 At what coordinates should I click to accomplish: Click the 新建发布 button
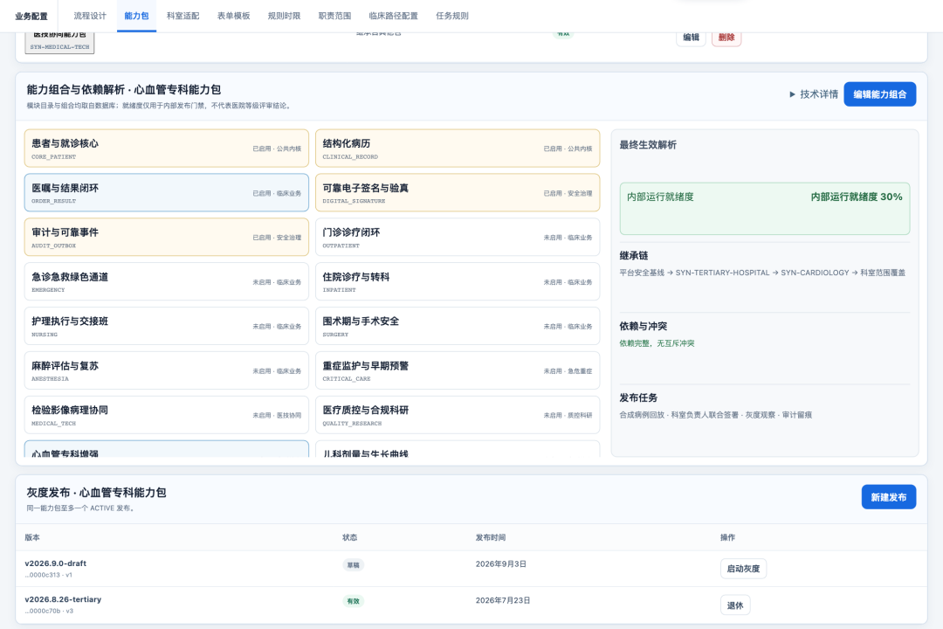click(x=888, y=497)
